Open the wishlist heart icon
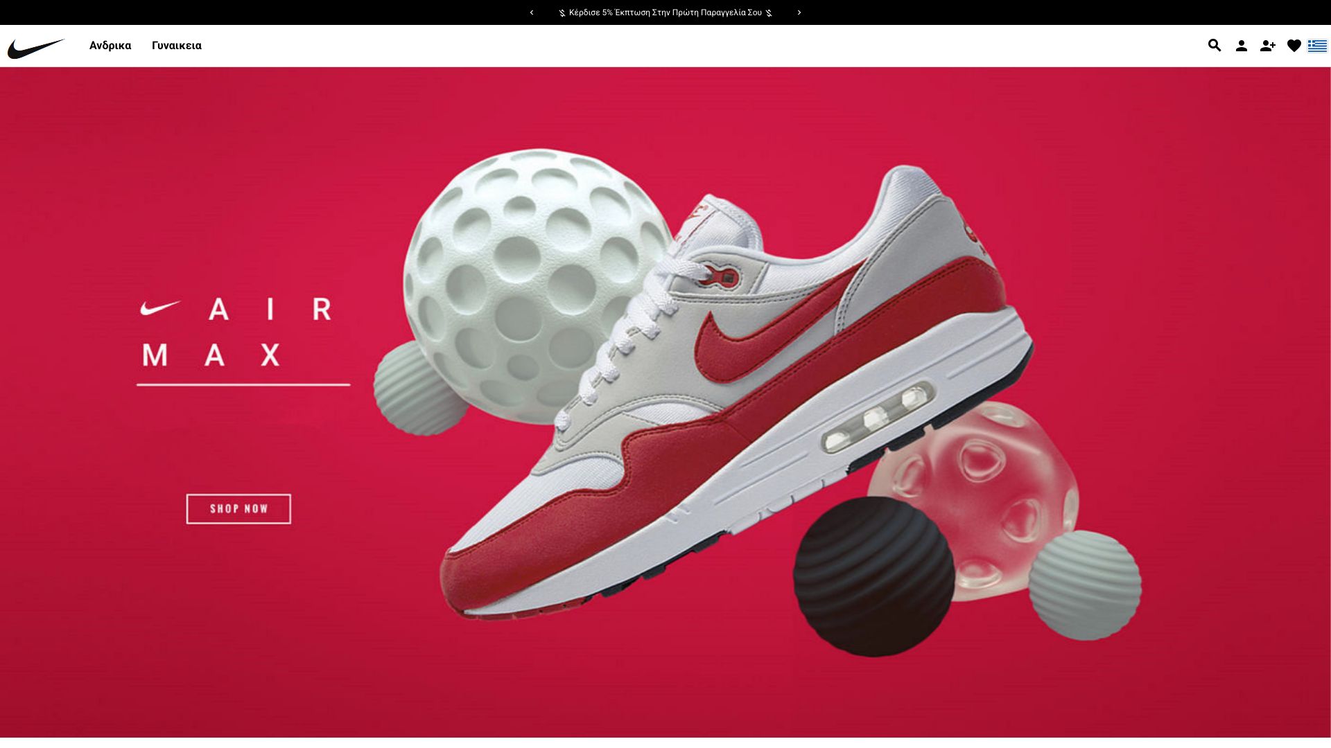1331x748 pixels. (x=1294, y=46)
